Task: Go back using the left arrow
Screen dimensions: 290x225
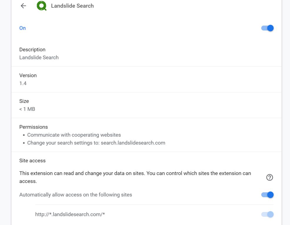Action: 24,6
